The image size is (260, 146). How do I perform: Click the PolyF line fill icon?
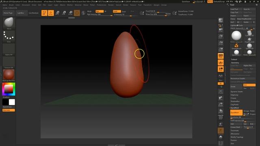point(221,117)
